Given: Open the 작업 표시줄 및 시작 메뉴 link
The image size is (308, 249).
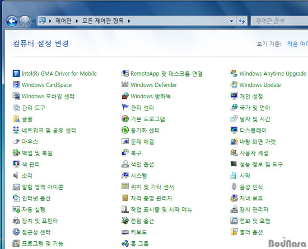Looking at the screenshot, I should tap(161, 210).
